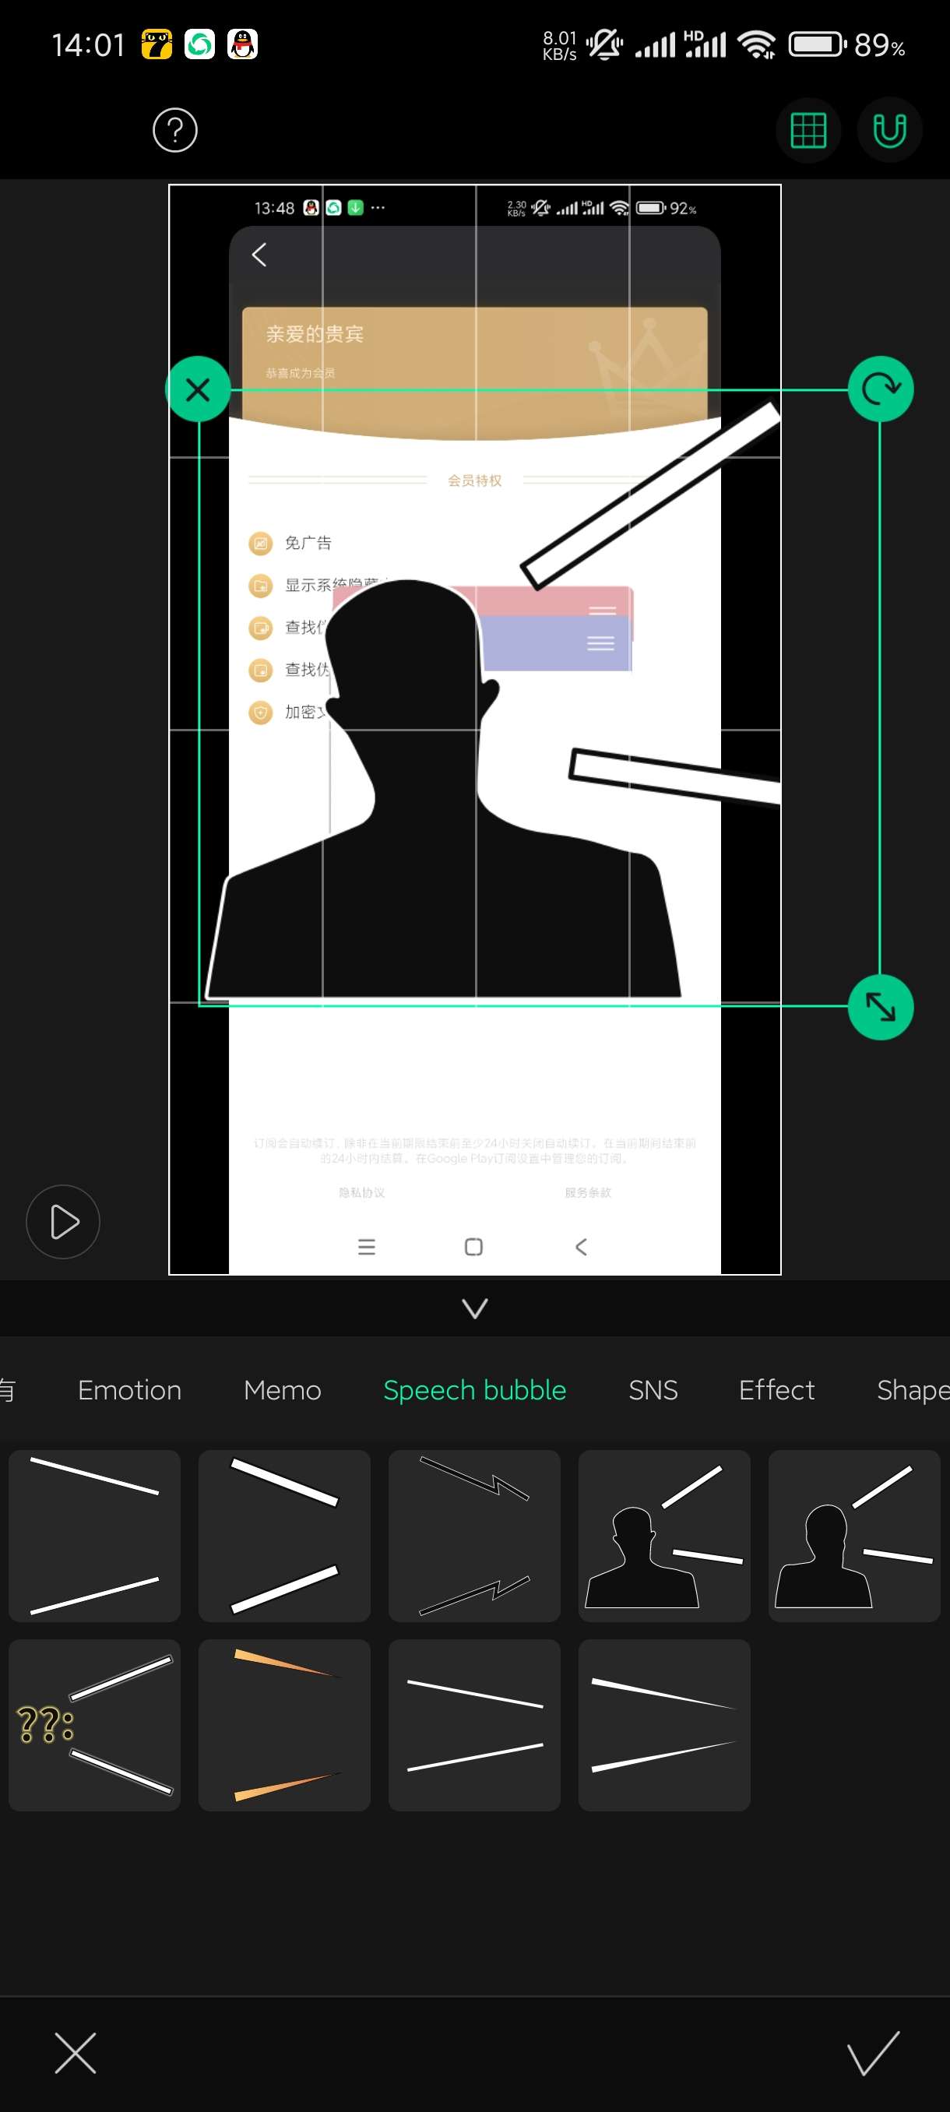This screenshot has height=2112, width=950.
Task: Collapse the sticker panel with down chevron
Action: [474, 1308]
